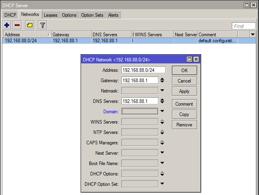The width and height of the screenshot is (259, 195).
Task: Maximize the DHCP Network dialog
Action: (189, 59)
